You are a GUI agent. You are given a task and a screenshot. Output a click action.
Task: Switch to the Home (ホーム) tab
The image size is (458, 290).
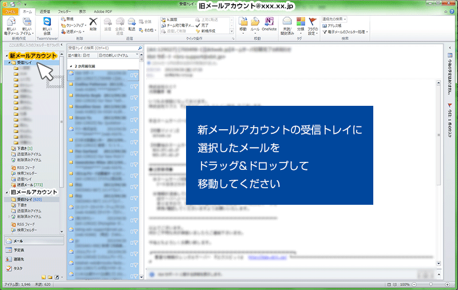[x=27, y=11]
